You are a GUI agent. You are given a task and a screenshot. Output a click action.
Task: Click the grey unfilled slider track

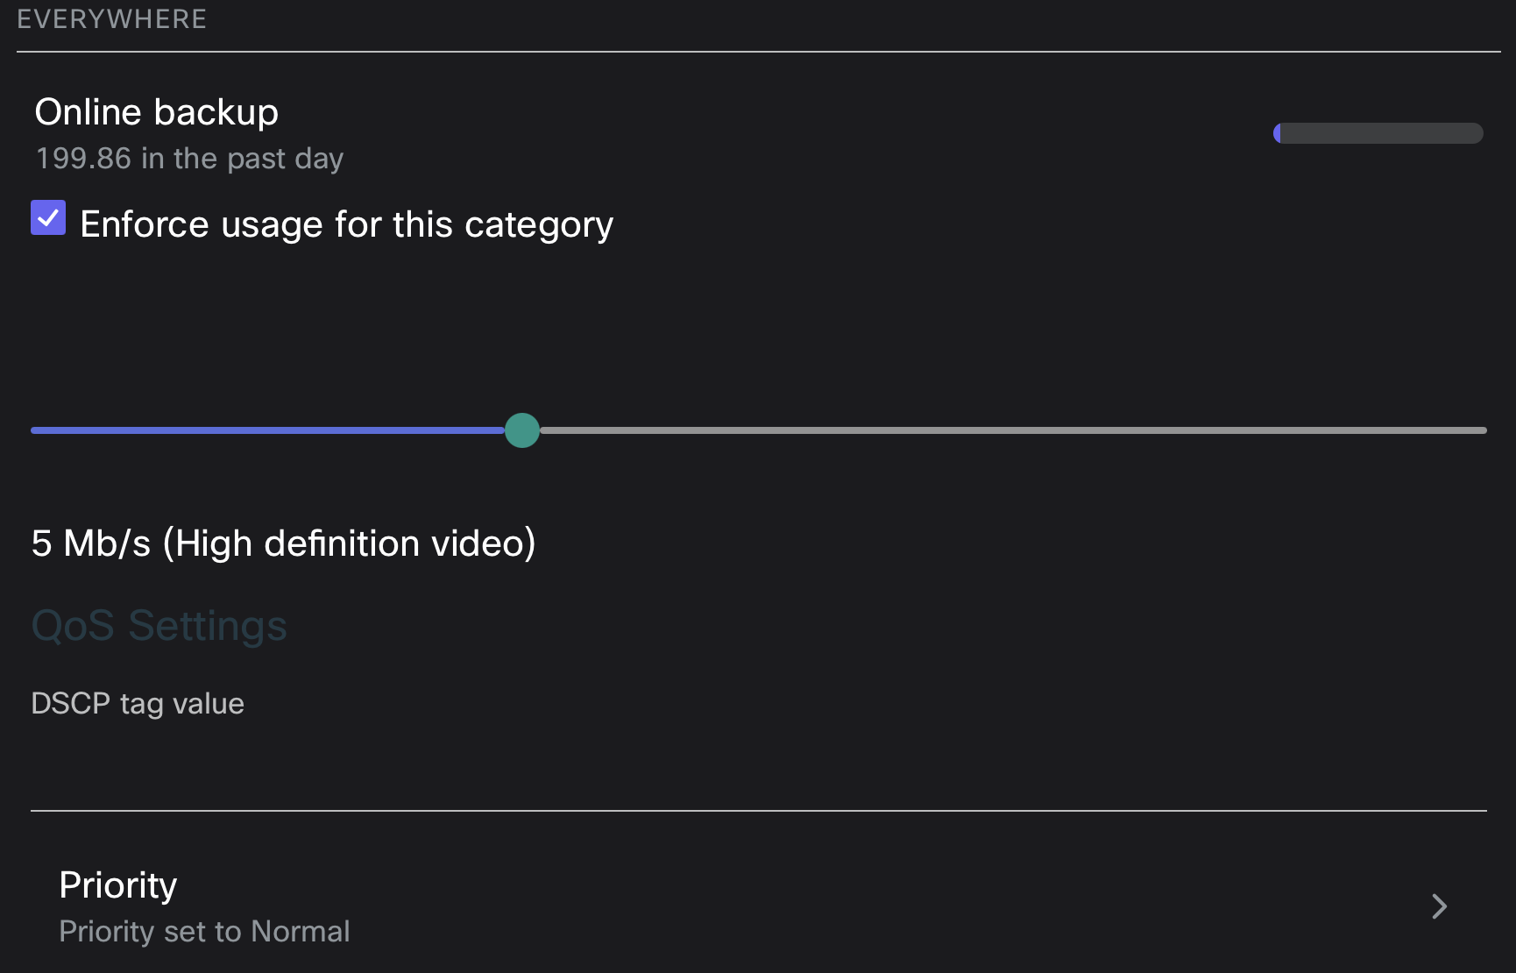click(1008, 430)
